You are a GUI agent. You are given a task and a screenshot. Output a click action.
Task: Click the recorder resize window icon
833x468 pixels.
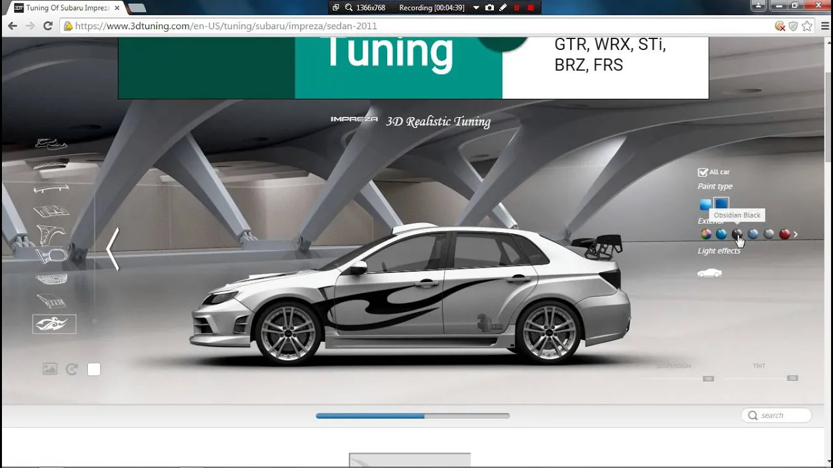coord(336,7)
